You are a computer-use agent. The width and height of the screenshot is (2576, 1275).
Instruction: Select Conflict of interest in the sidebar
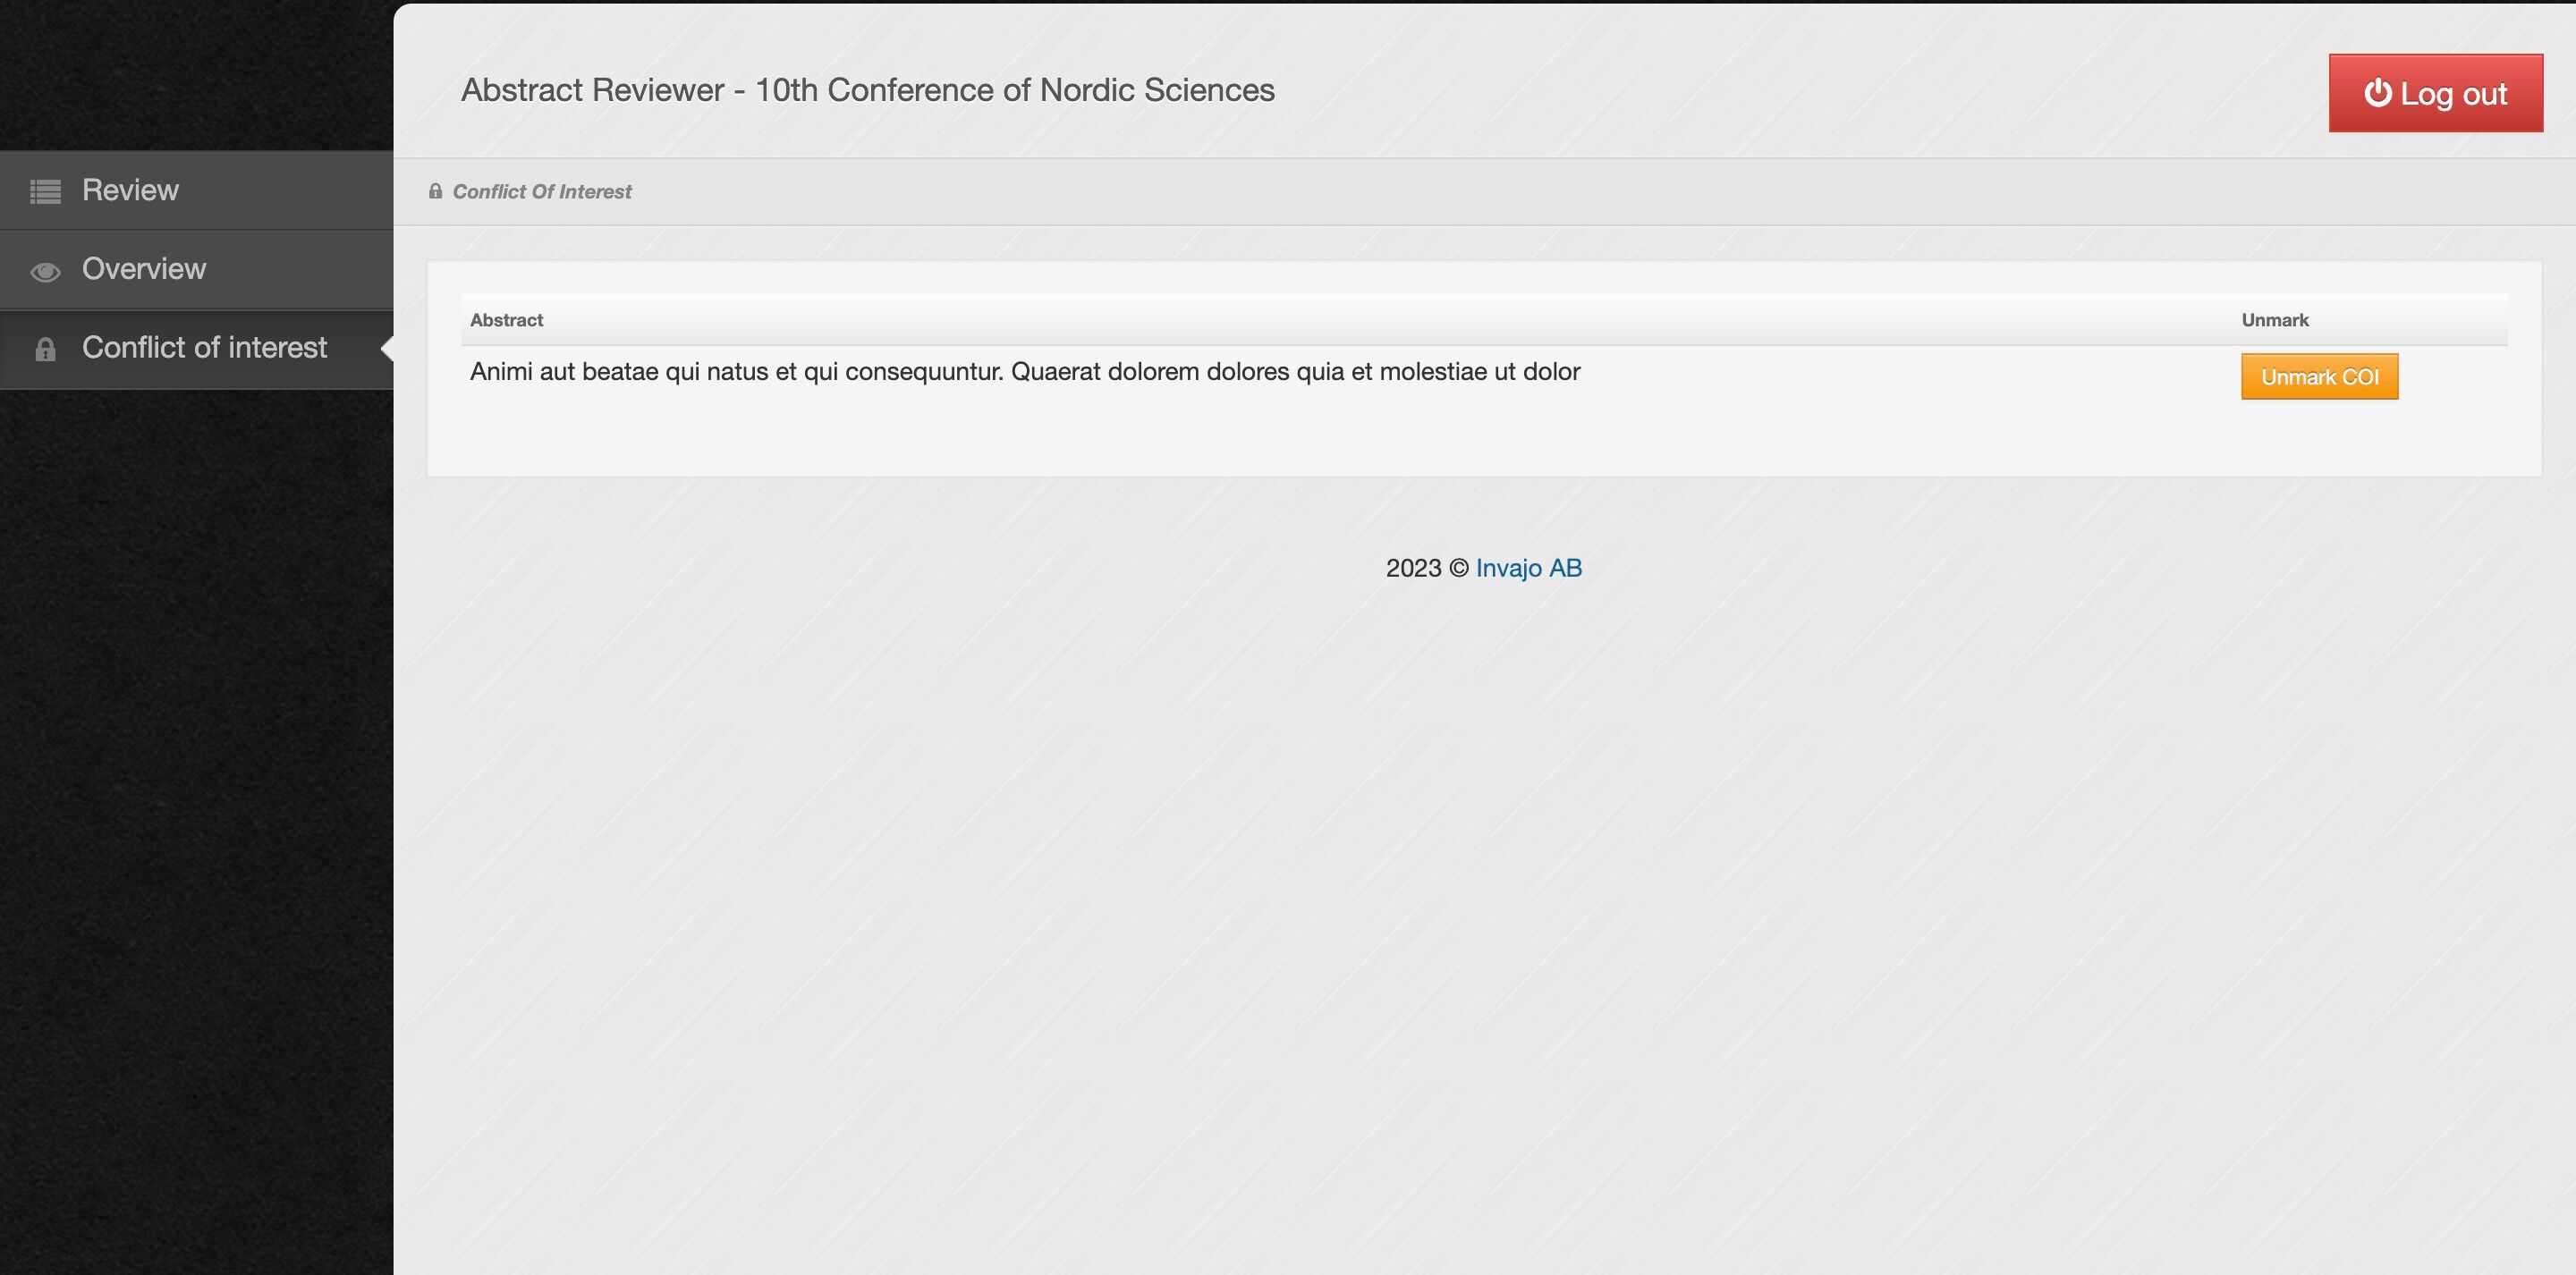pyautogui.click(x=204, y=347)
